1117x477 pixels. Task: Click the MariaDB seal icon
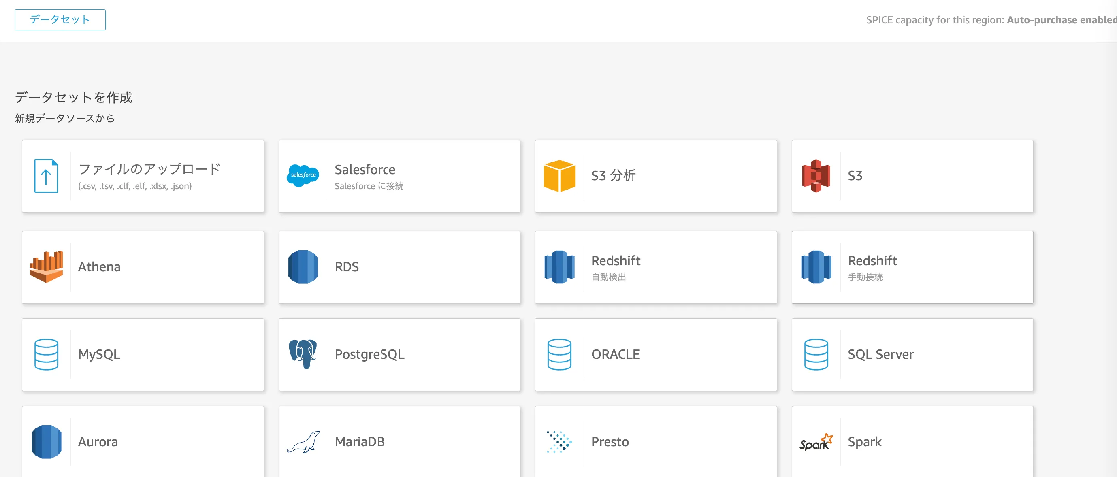pos(303,442)
